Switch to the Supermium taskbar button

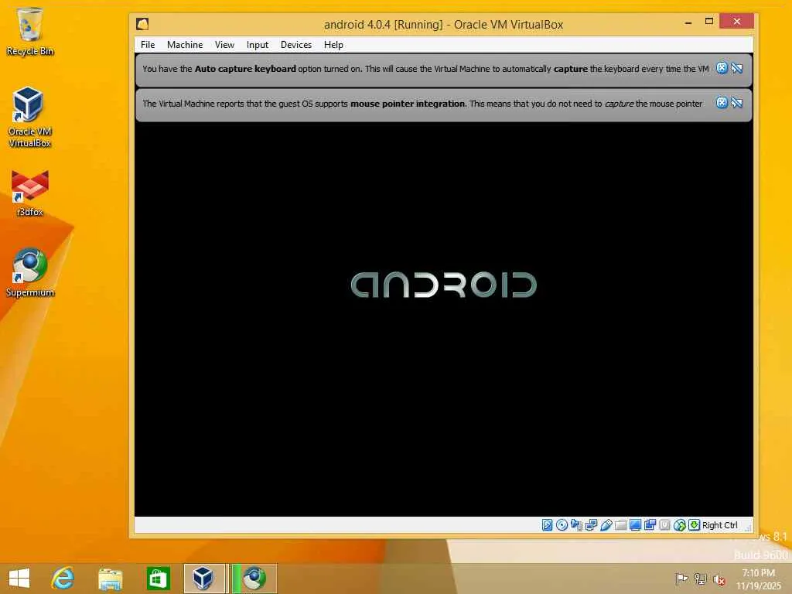[254, 579]
